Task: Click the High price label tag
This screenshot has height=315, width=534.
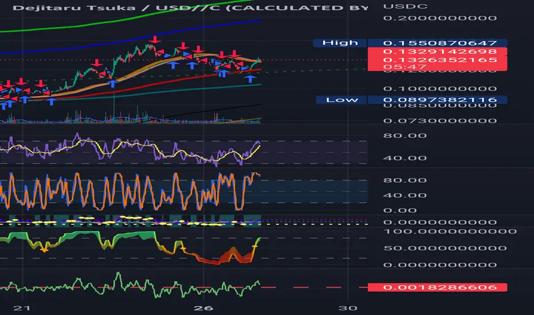Action: pos(340,42)
